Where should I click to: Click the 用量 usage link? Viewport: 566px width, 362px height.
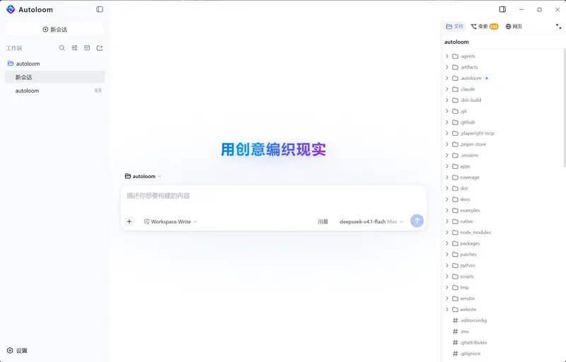coord(323,222)
